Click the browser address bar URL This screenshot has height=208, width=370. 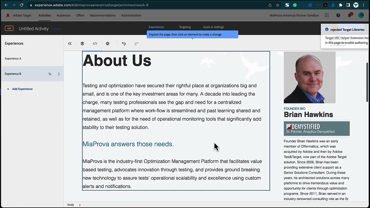(x=91, y=5)
